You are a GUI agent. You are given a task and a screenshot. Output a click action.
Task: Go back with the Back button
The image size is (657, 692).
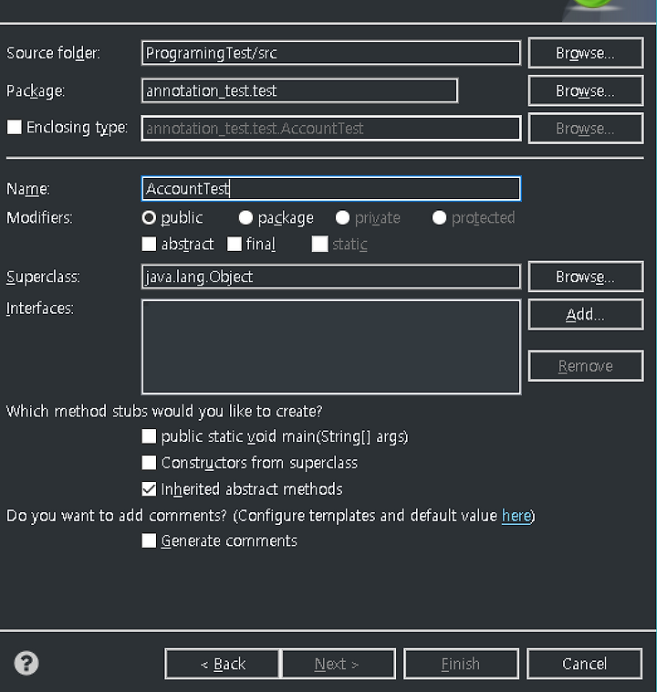tap(223, 664)
